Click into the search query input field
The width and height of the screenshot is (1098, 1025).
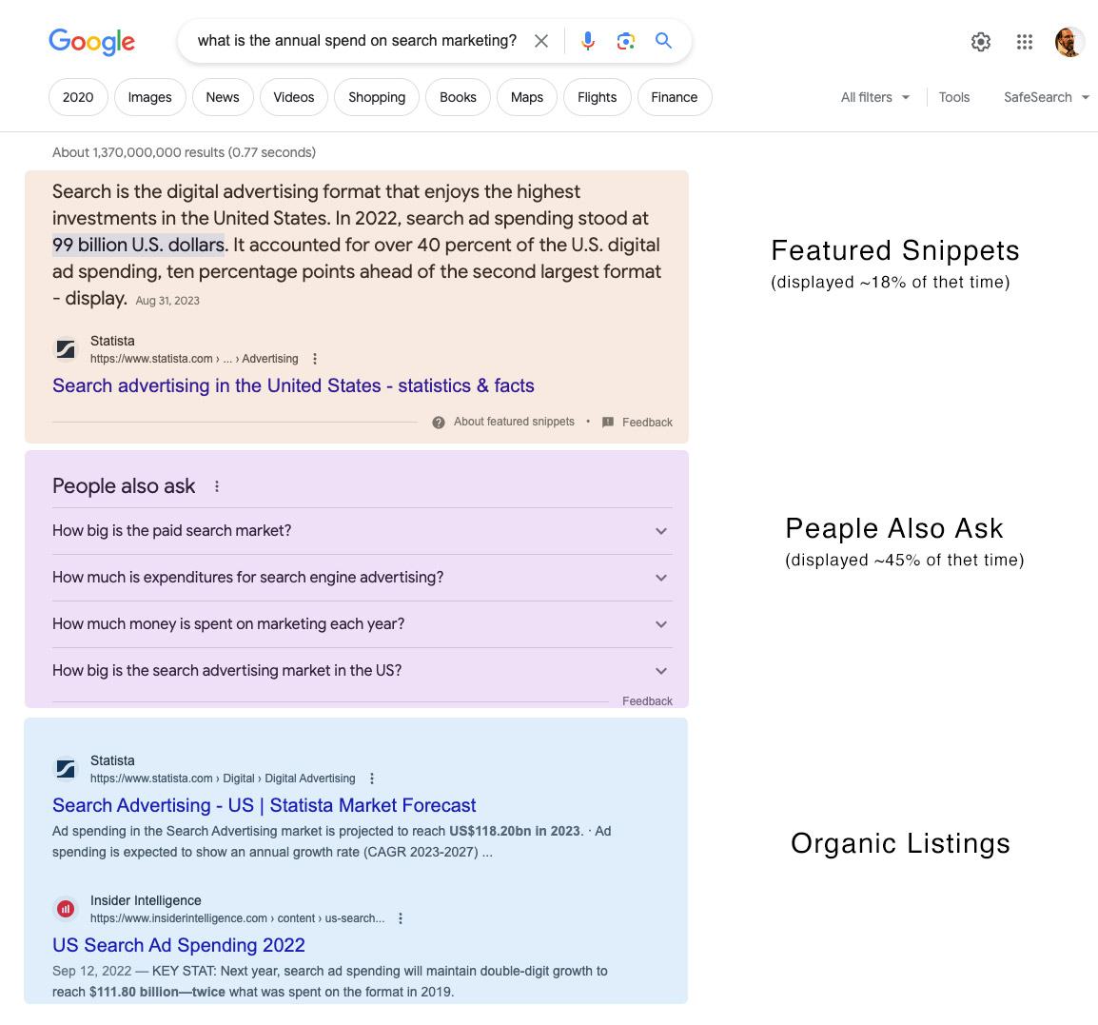coord(357,41)
